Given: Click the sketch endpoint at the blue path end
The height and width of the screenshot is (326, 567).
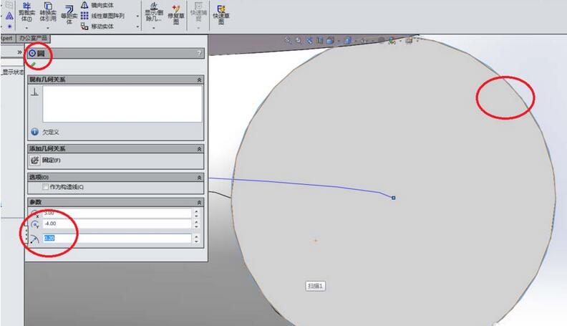Looking at the screenshot, I should 394,198.
